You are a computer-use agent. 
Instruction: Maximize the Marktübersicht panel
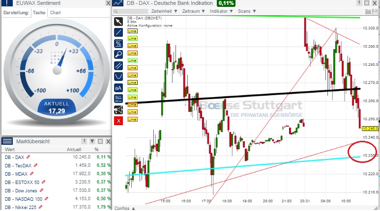click(100, 141)
